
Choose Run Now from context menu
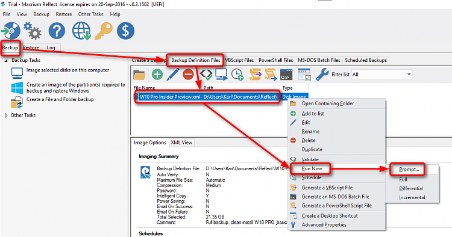coord(337,169)
